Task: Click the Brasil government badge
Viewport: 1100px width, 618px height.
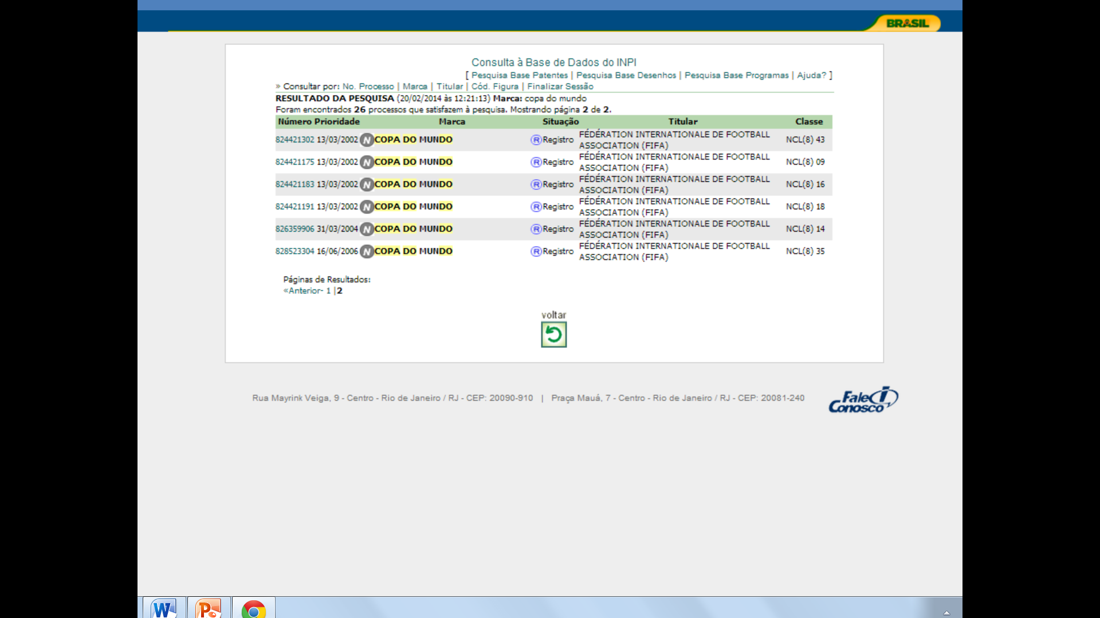Action: (x=906, y=23)
